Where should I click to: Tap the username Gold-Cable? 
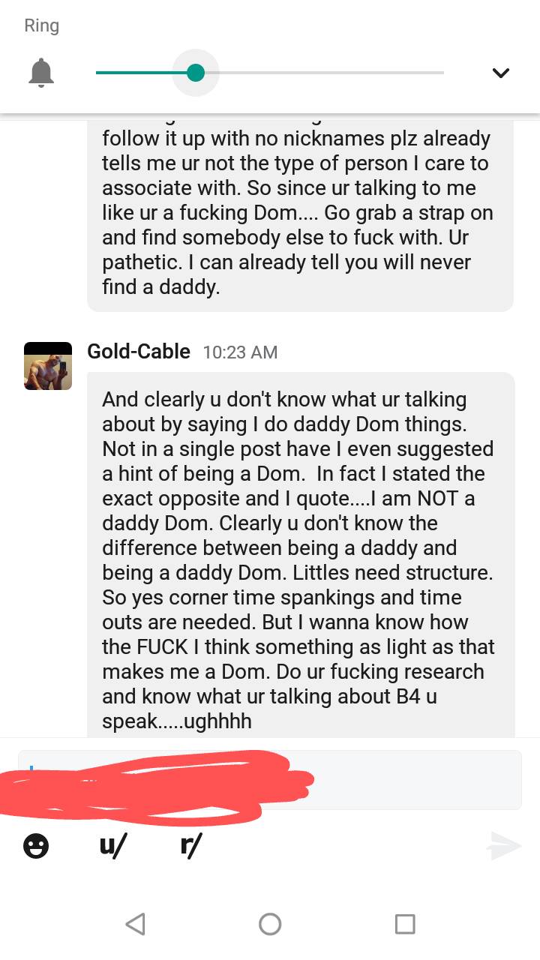138,351
